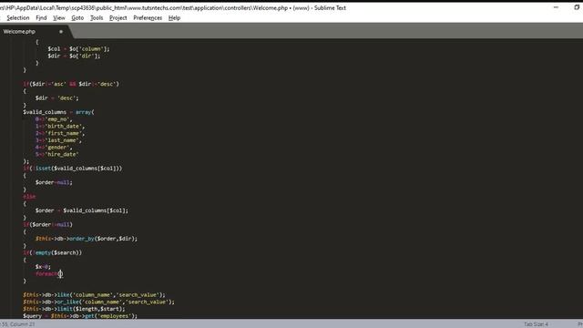Open the Tab Size selector
Viewport: 583px width, 328px height.
pyautogui.click(x=536, y=324)
